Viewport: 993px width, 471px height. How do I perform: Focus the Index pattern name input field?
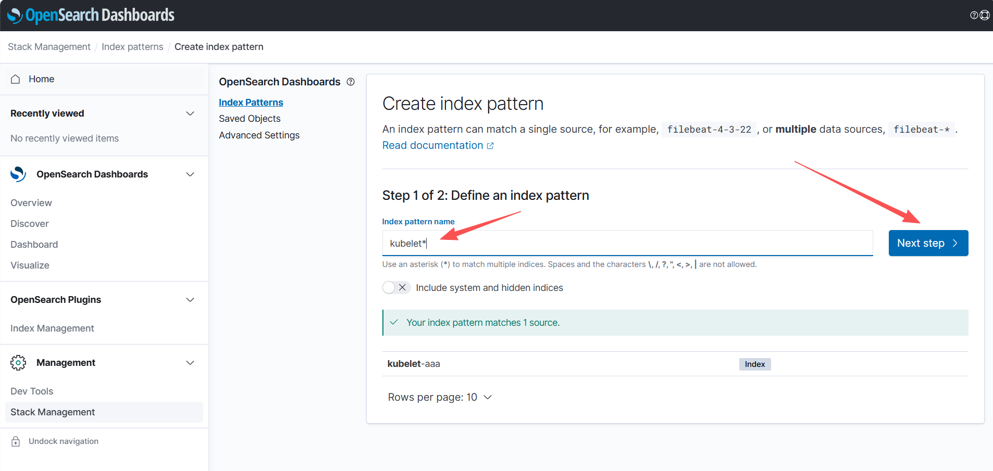625,244
